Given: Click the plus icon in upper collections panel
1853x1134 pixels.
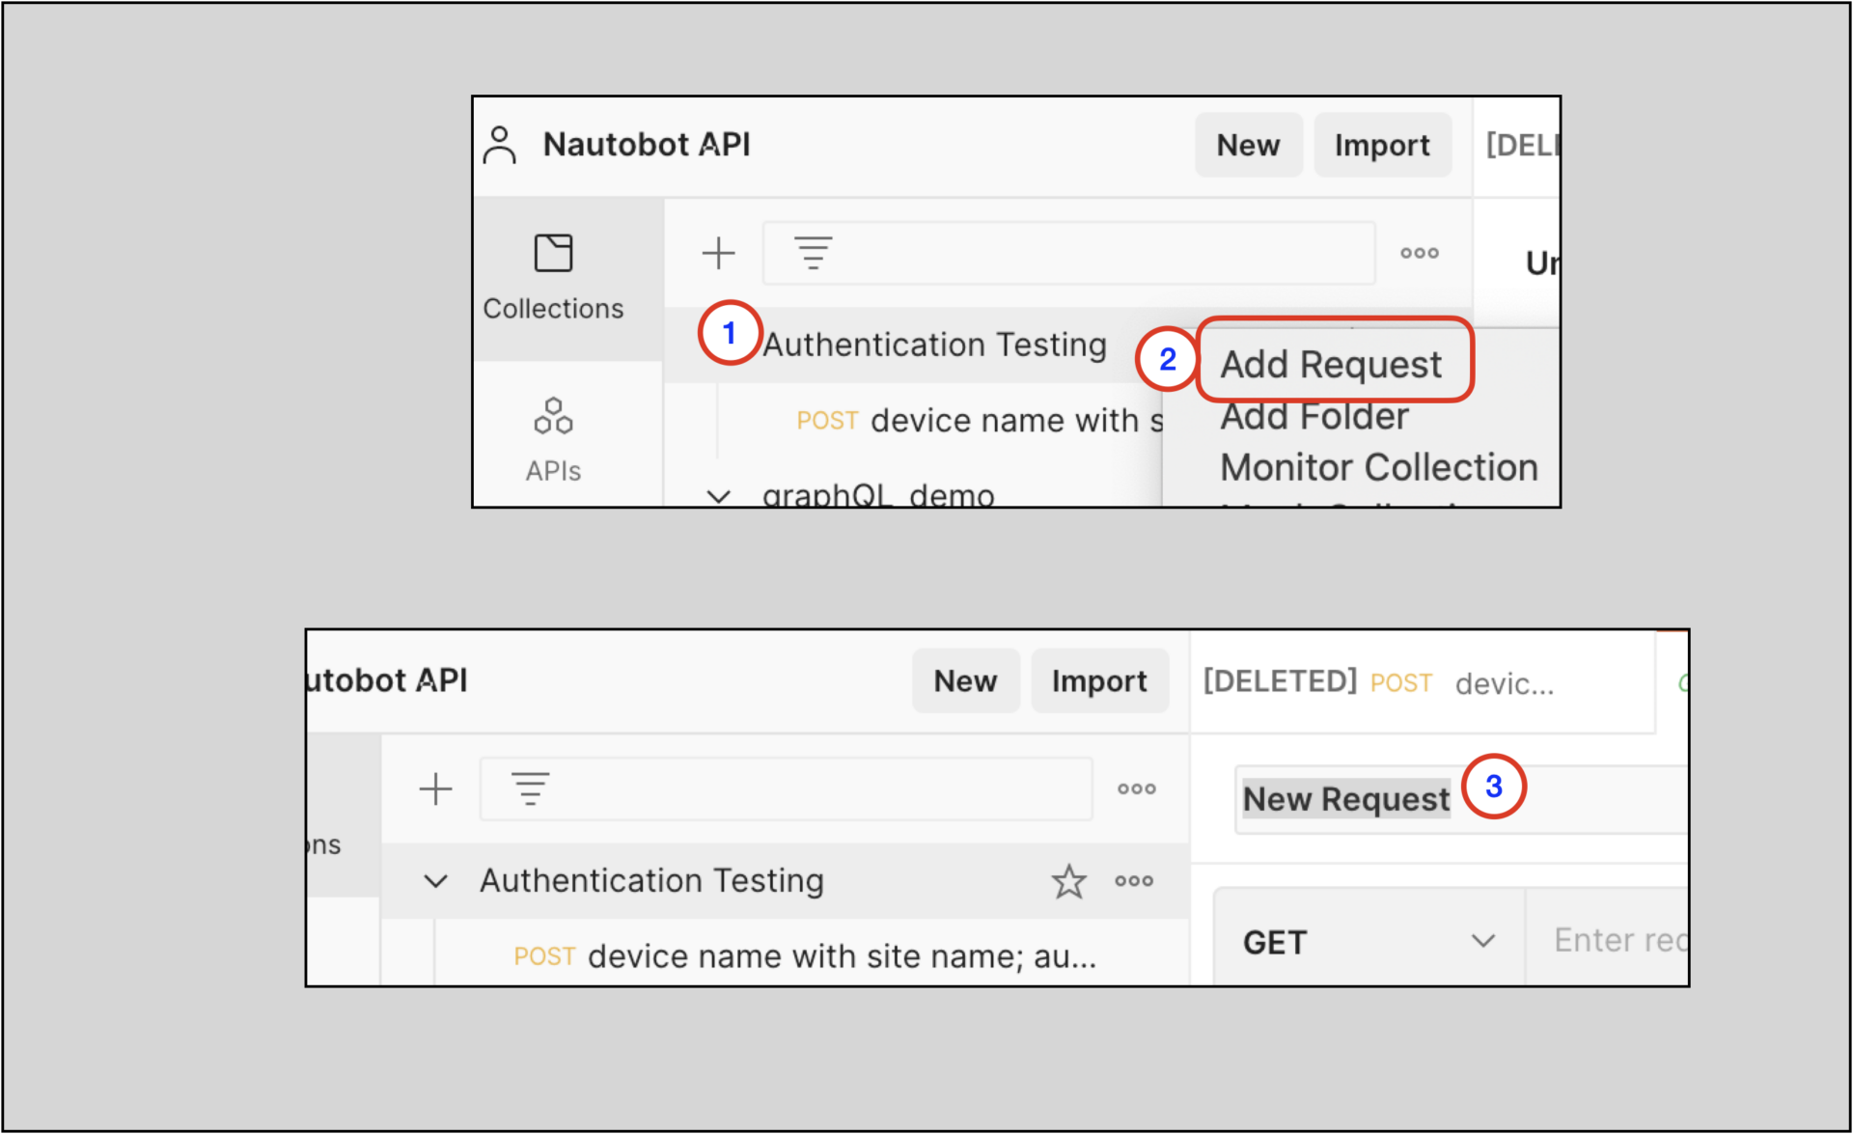Looking at the screenshot, I should 718,254.
